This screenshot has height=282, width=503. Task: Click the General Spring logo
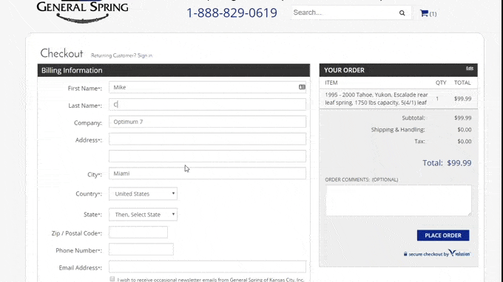click(x=82, y=12)
